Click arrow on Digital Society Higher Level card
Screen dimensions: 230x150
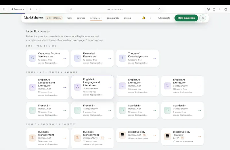pyautogui.click(x=154, y=135)
